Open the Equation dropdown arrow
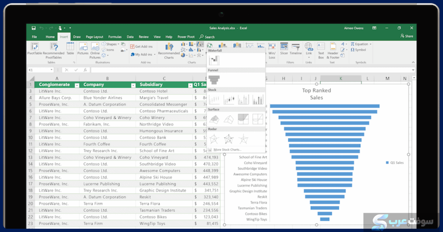 point(371,44)
